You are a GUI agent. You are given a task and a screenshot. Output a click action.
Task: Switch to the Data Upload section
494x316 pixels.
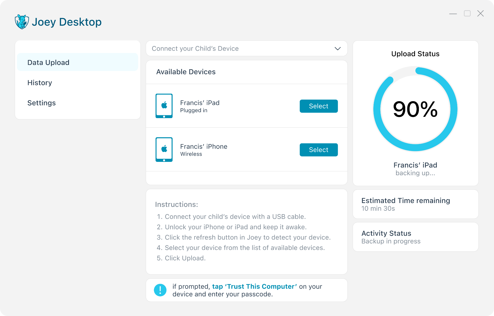[48, 62]
